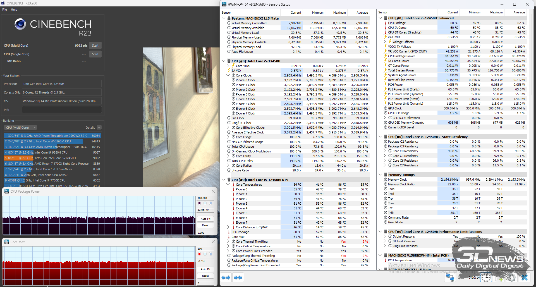Open the CPU (Multi Core) ranking dropdown
The height and width of the screenshot is (287, 536).
pyautogui.click(x=21, y=128)
